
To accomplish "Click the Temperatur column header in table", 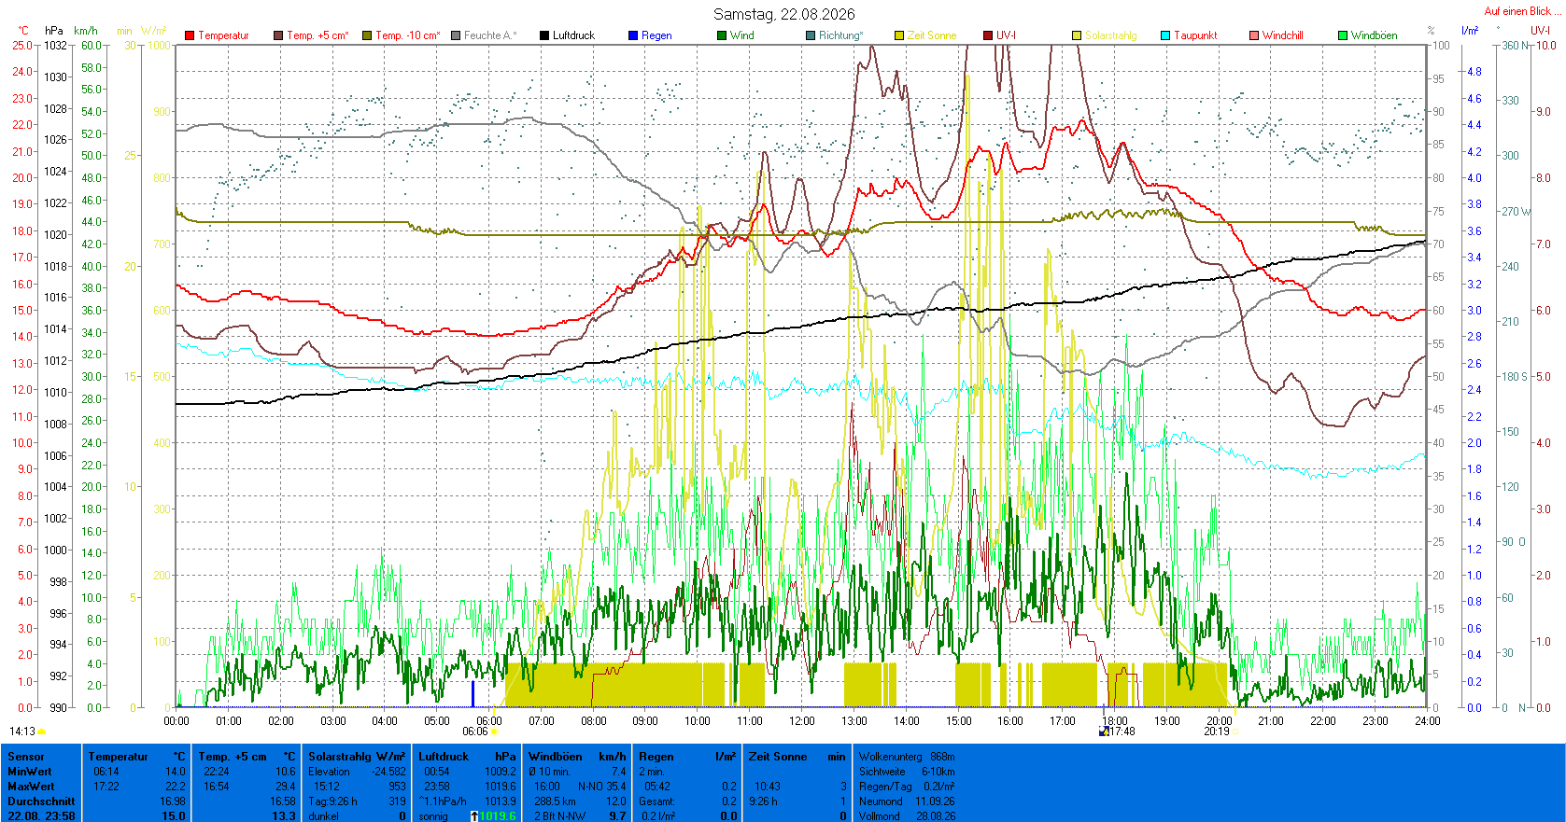I will point(119,757).
